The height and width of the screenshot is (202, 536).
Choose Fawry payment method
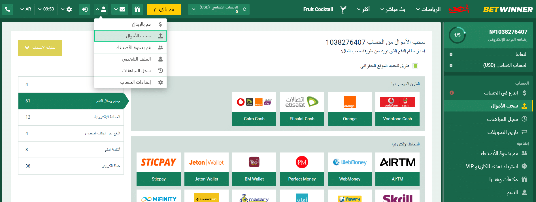350,196
